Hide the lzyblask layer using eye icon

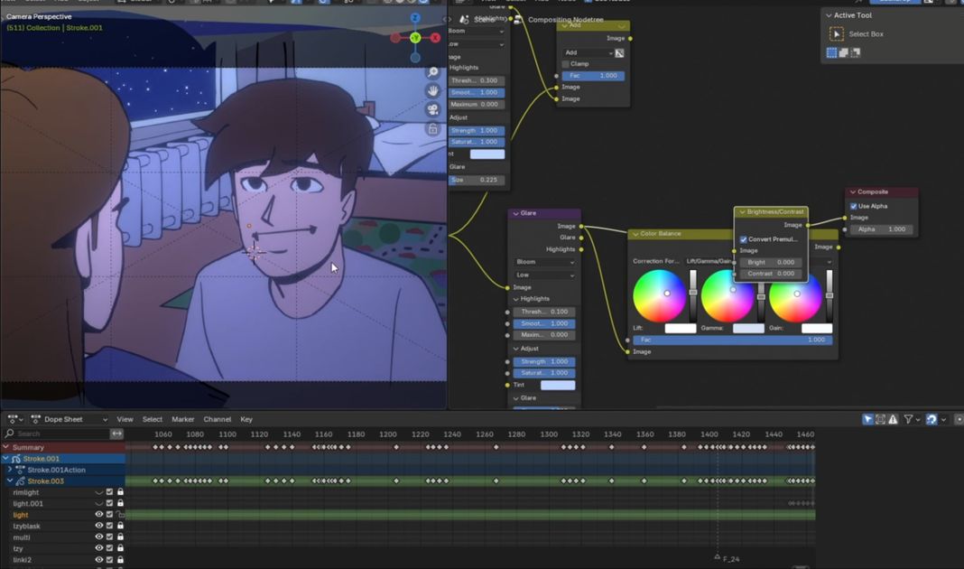point(99,526)
